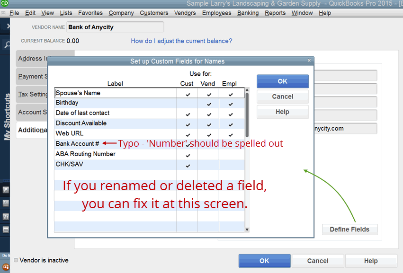
Task: Toggle Cust checkmark for Spouse's Name
Action: click(x=188, y=93)
